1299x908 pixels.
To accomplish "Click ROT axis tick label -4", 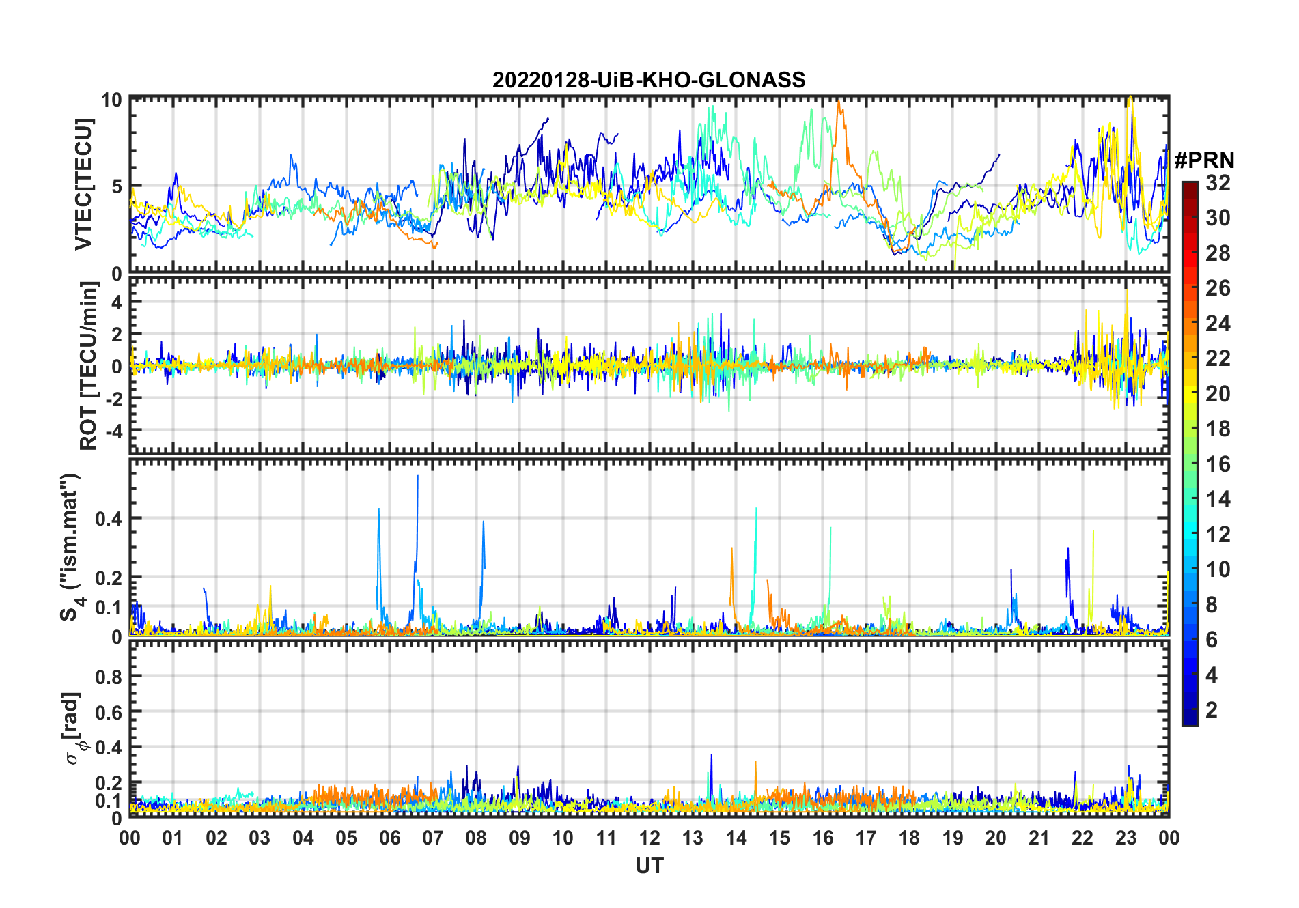I will 113,431.
